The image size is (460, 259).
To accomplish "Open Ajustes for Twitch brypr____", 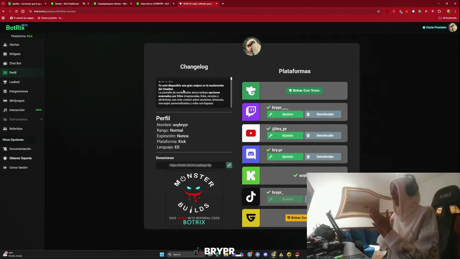I will [x=285, y=114].
